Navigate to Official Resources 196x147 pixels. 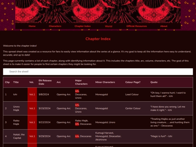point(136,26)
